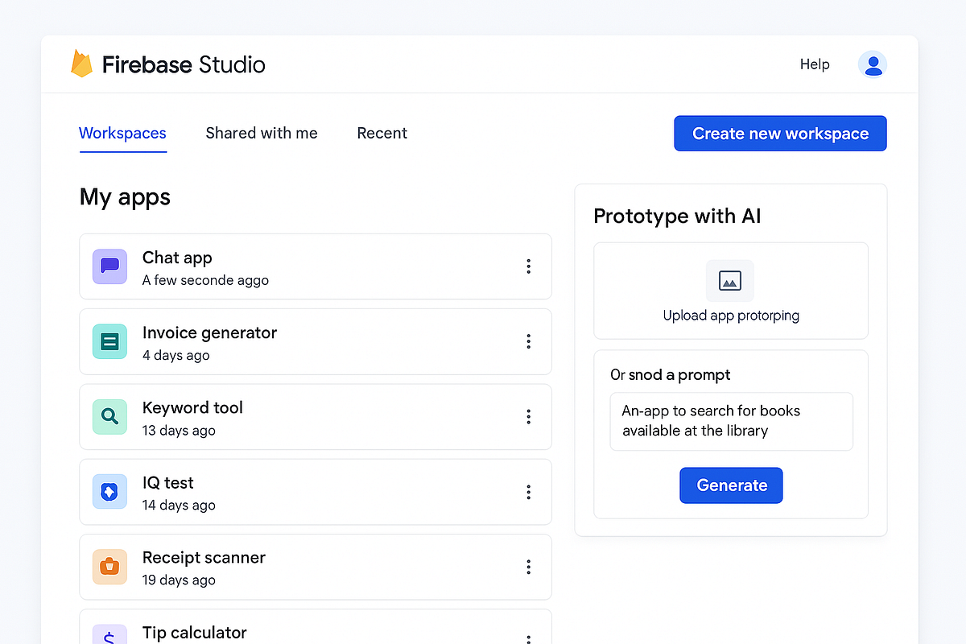
Task: Open the Chat app options menu
Action: point(529,266)
